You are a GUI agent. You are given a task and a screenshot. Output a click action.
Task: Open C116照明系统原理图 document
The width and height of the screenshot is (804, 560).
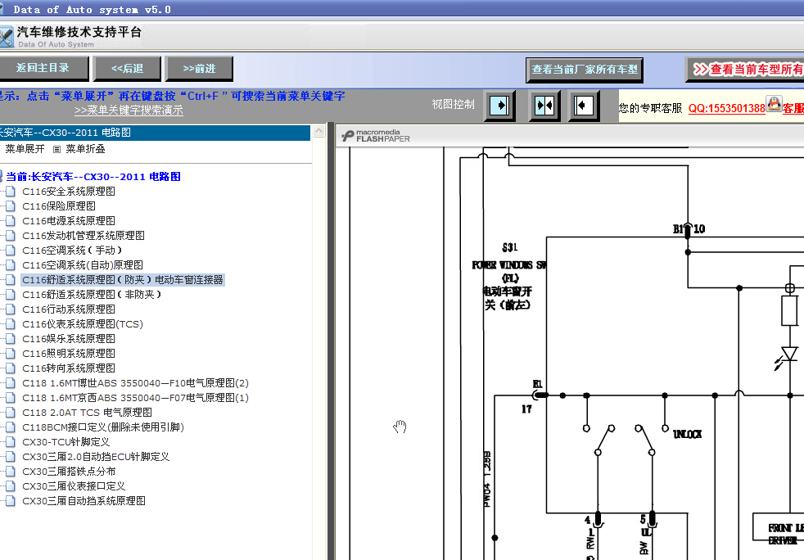[x=69, y=354]
